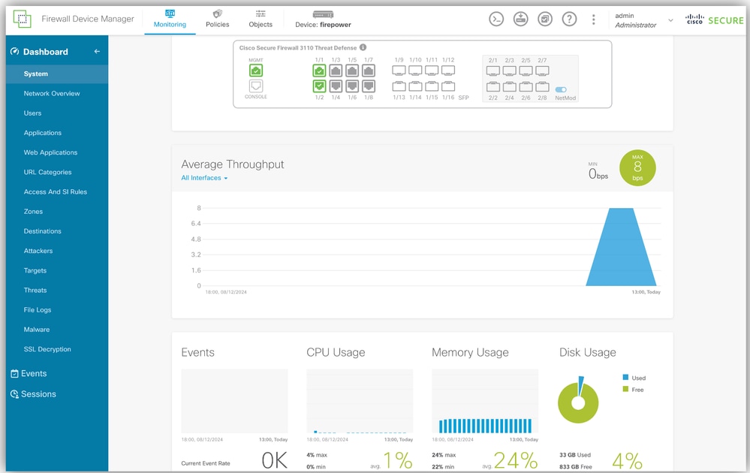Click the MAX 8 bps green circle
Screen dimensions: 750x473
click(637, 168)
